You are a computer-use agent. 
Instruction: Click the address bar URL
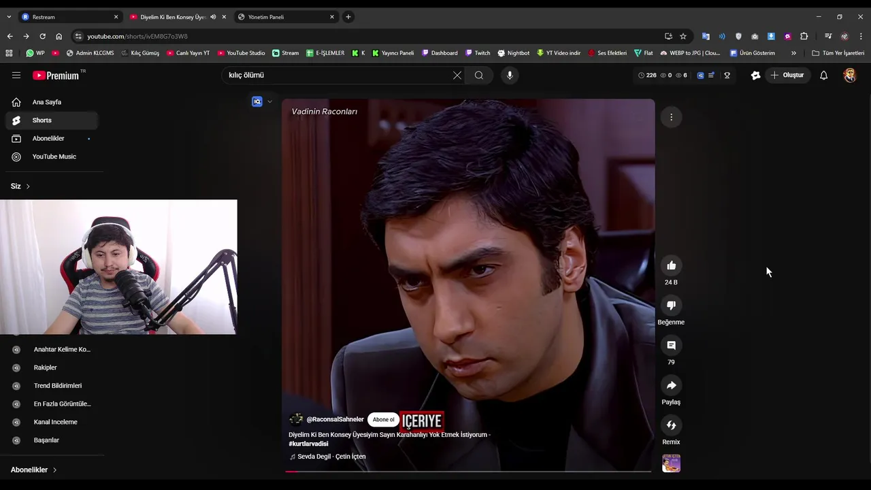(137, 36)
